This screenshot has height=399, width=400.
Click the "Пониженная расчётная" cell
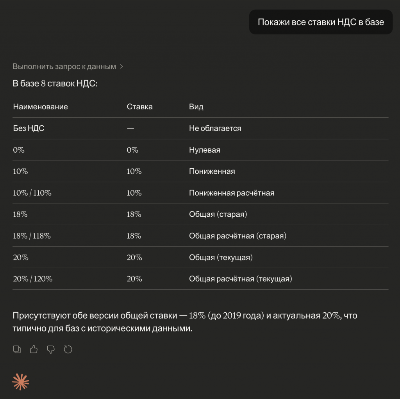(x=231, y=193)
